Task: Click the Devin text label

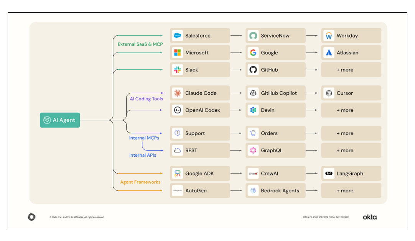Action: (x=268, y=110)
